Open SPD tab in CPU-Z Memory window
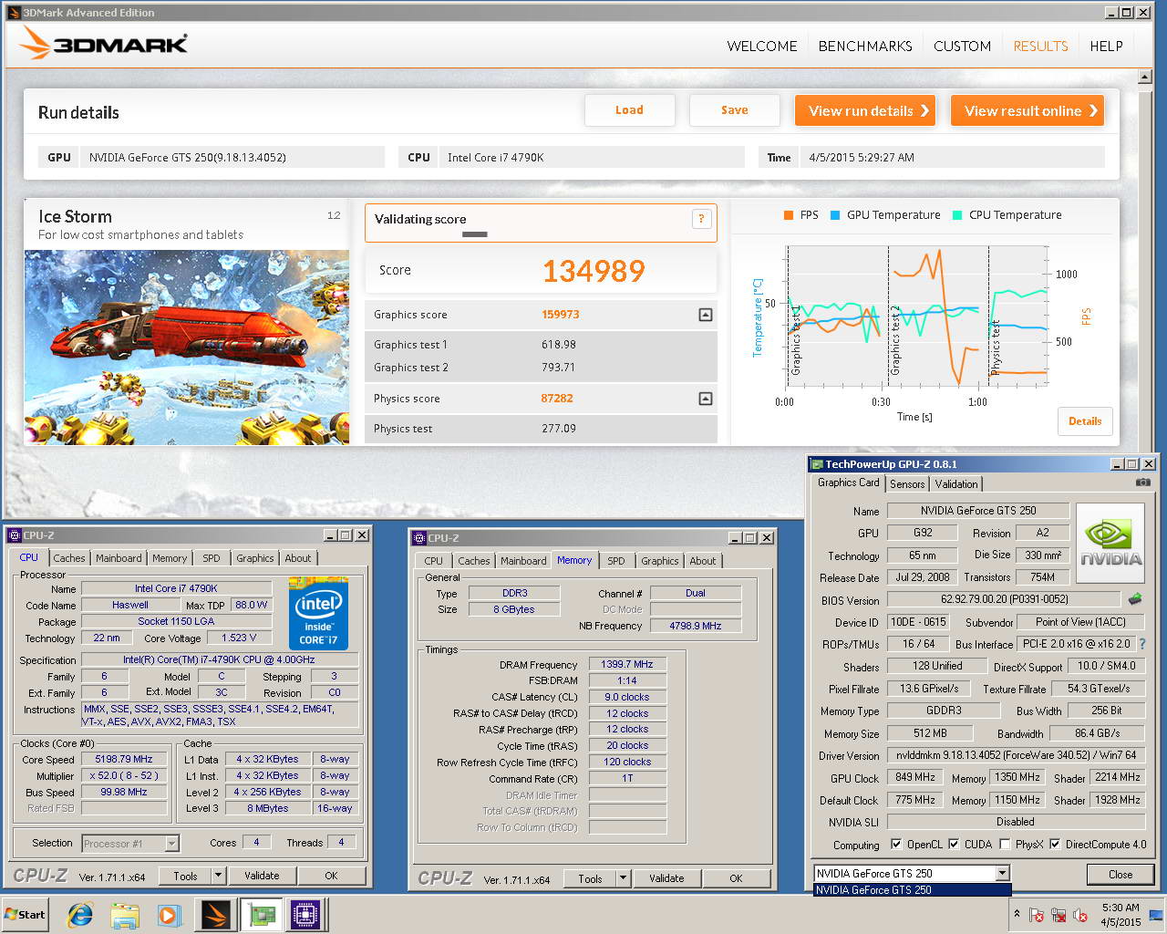1167x934 pixels. (616, 561)
